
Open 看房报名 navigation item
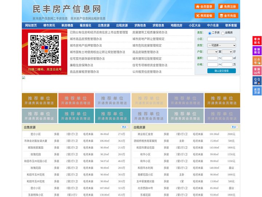[86, 26]
